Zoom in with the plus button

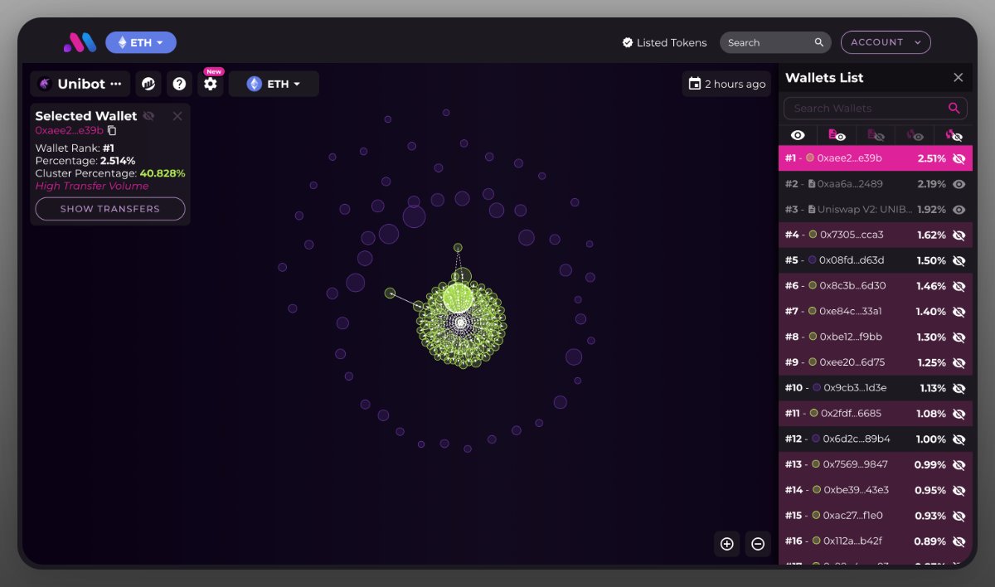click(x=727, y=544)
